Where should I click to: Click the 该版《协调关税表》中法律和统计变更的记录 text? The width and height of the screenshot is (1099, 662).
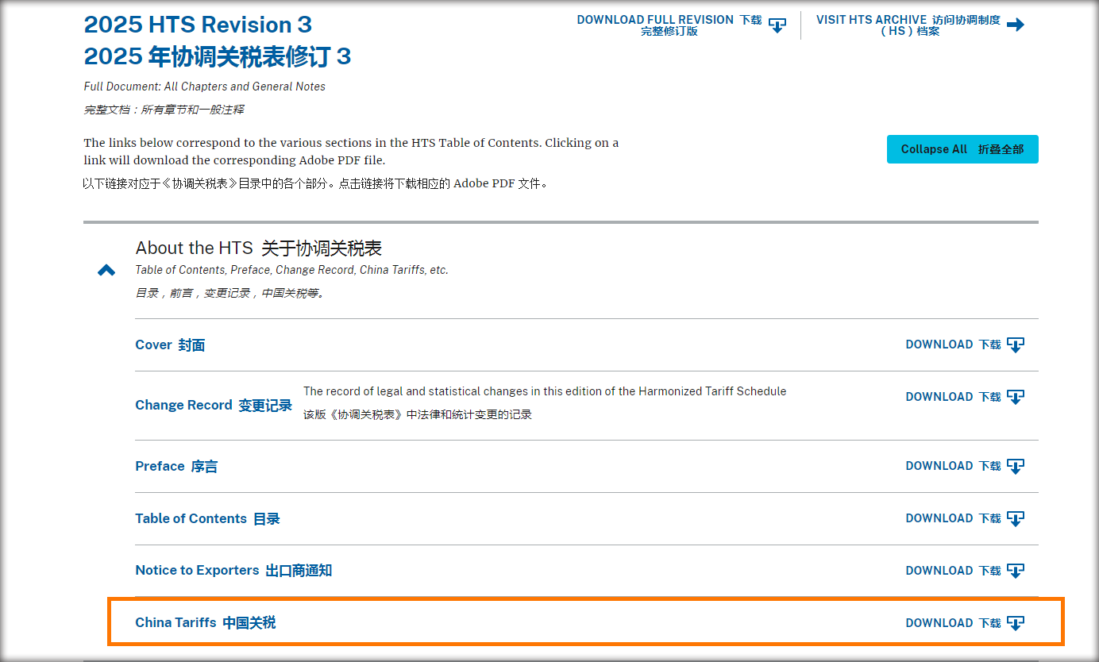point(418,414)
